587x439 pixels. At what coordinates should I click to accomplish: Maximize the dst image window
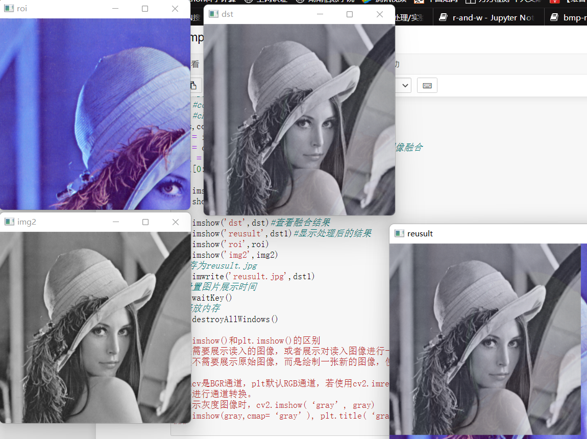(x=350, y=14)
